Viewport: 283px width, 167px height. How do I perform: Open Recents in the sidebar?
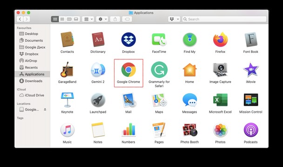[32, 67]
